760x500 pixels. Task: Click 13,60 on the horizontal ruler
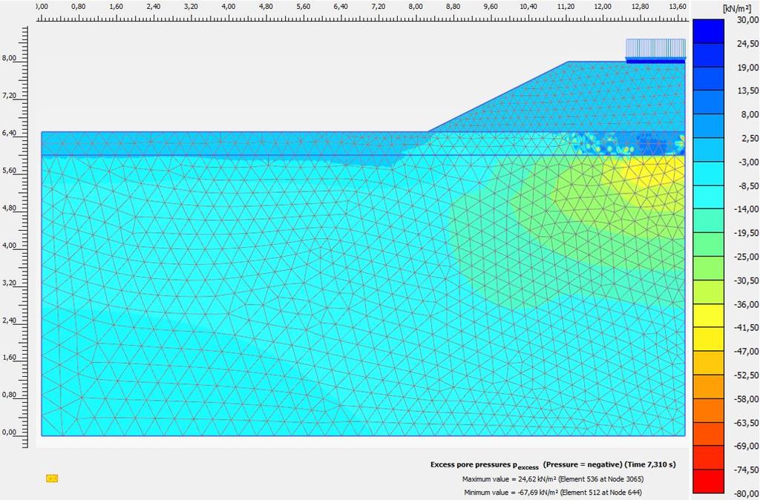(677, 7)
